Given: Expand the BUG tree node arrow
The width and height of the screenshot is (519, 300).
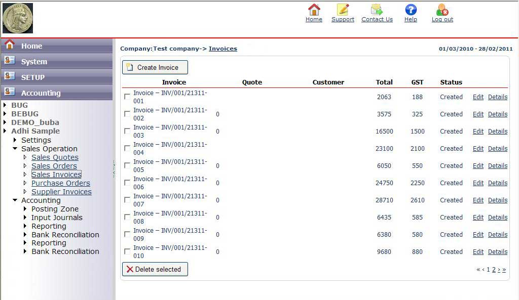Looking at the screenshot, I should (x=5, y=105).
